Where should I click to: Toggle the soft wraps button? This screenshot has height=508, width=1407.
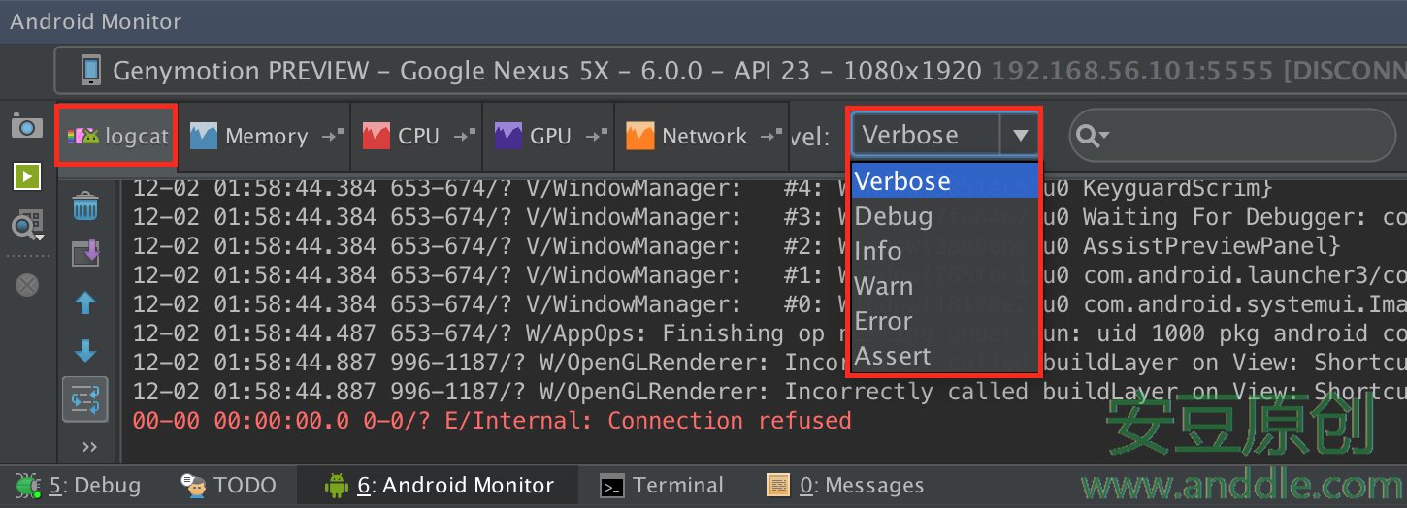[85, 399]
